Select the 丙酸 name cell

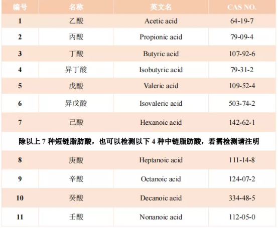[76, 37]
